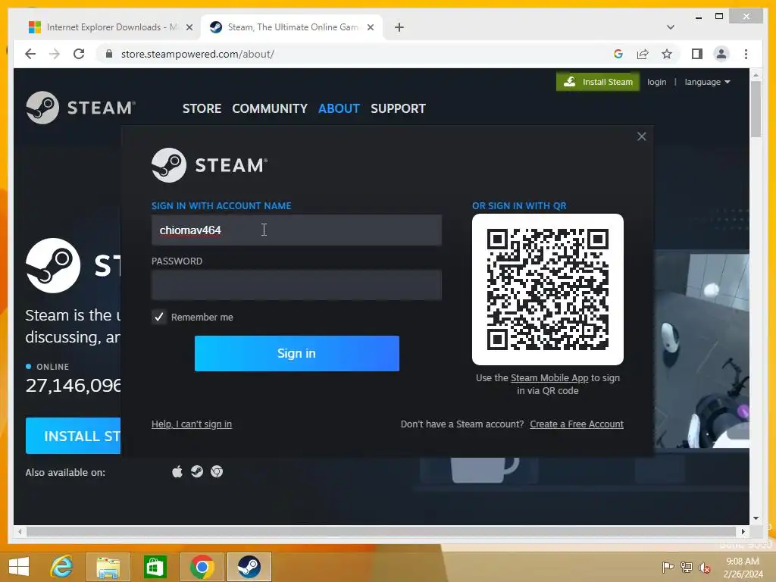The image size is (776, 582).
Task: Click the Chrome back arrow
Action: pos(30,54)
